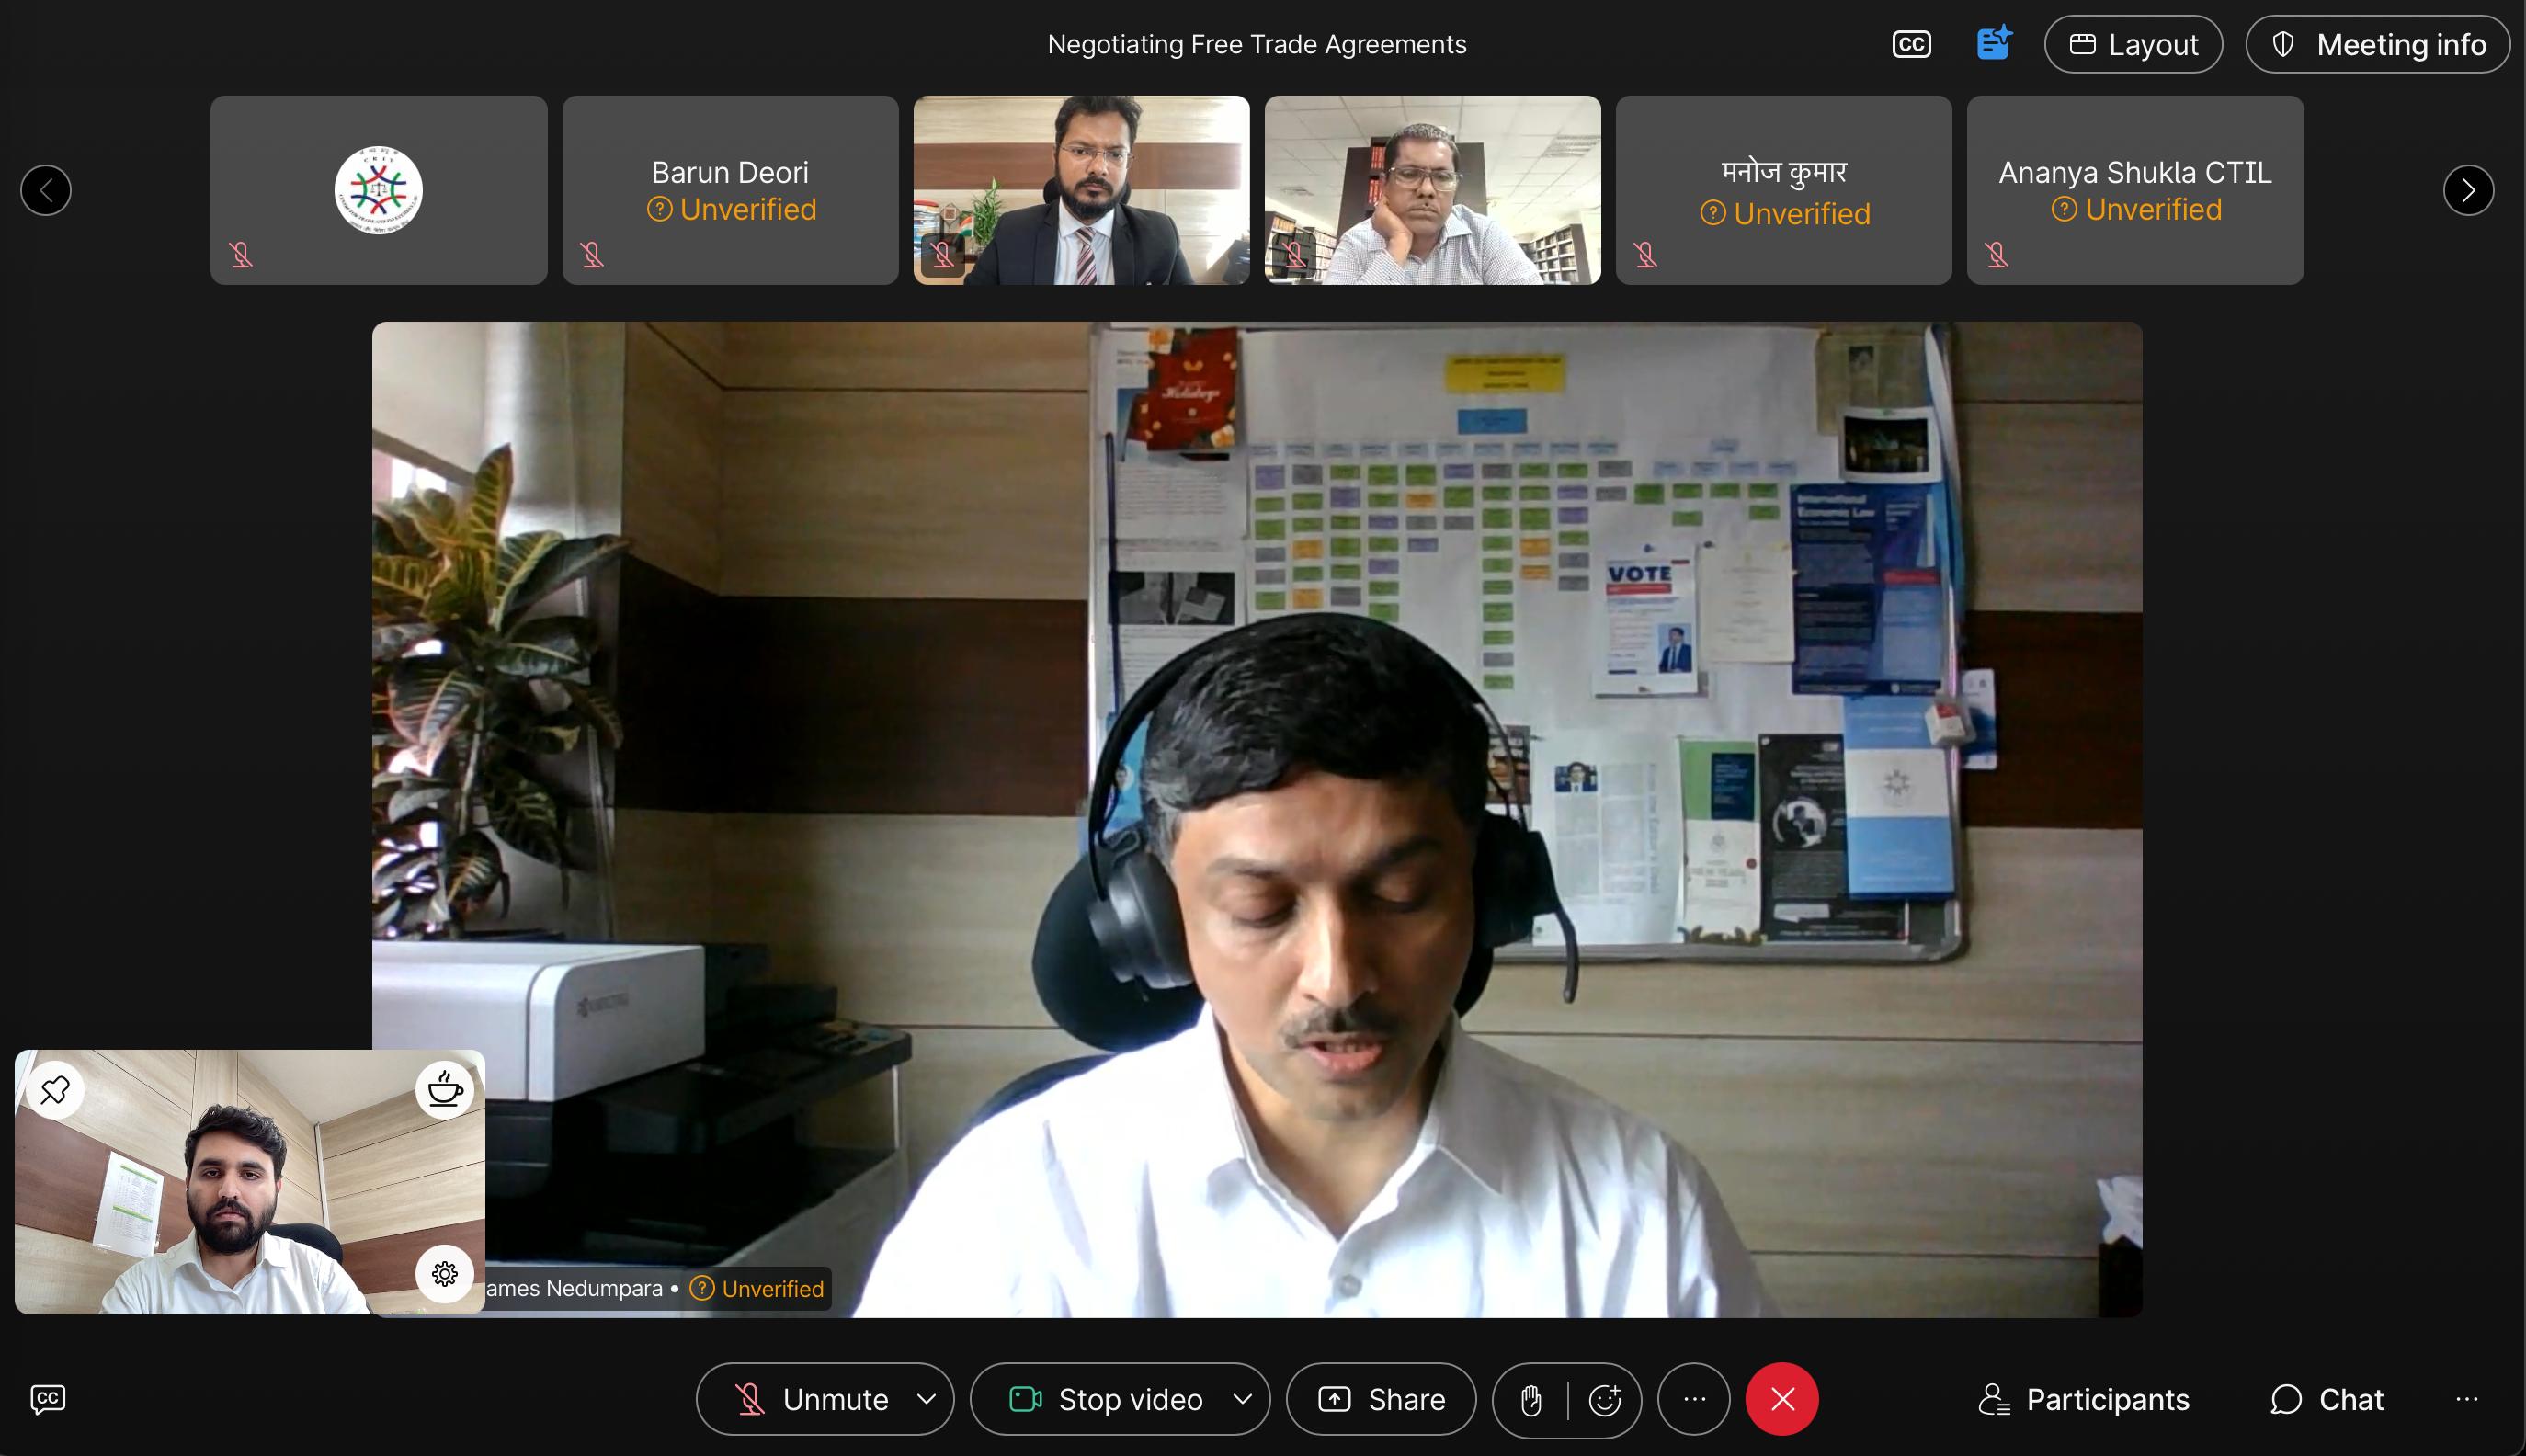Screen dimensions: 2526x1456
Task: Select Barun Deori participant tile
Action: [730, 190]
